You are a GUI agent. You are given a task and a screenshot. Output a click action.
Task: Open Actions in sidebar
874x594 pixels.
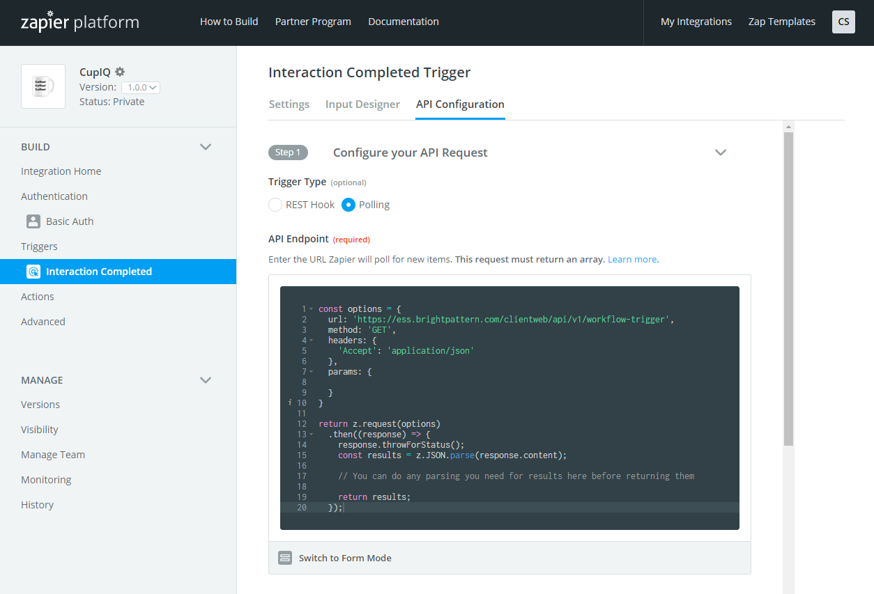(38, 297)
